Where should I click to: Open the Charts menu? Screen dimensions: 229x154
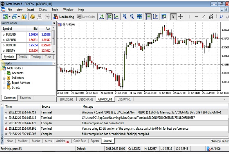pos(43,10)
